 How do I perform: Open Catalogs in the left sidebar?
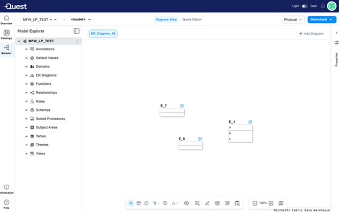[6, 35]
